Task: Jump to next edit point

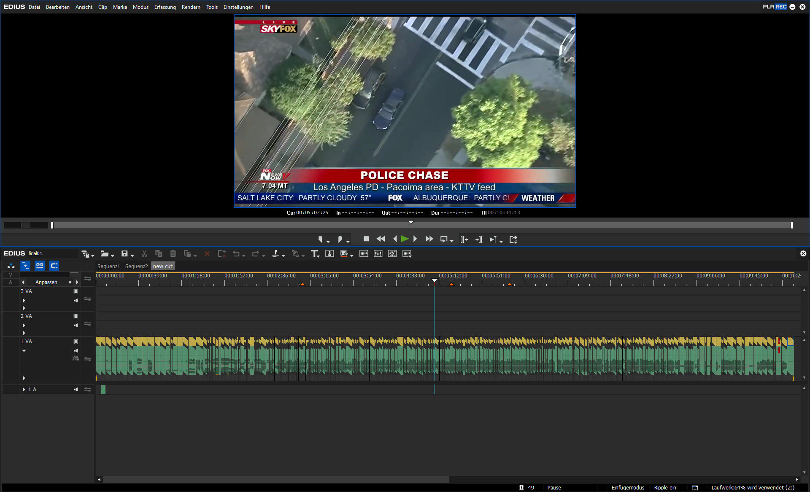Action: 479,239
